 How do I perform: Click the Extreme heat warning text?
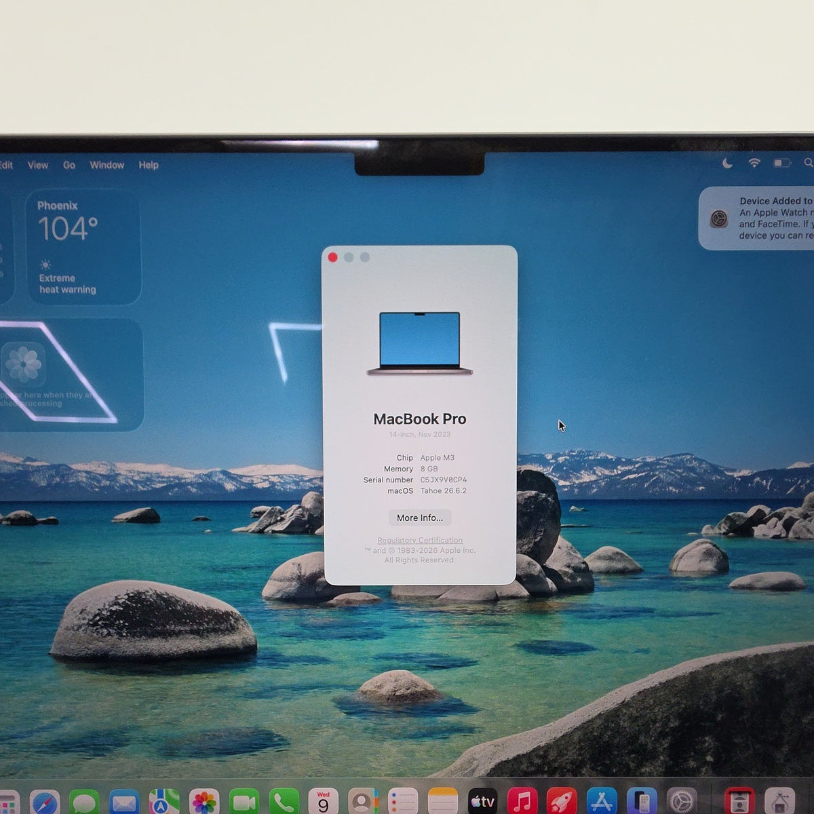point(67,284)
